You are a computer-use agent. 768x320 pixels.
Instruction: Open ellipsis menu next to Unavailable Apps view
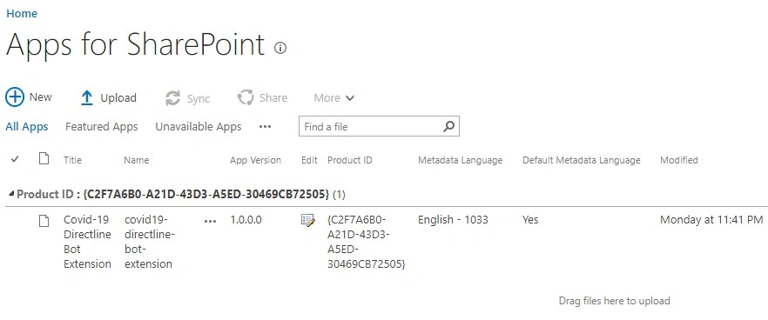265,127
